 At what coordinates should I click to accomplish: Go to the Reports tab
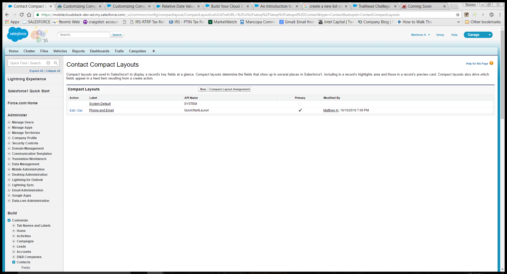(x=78, y=51)
